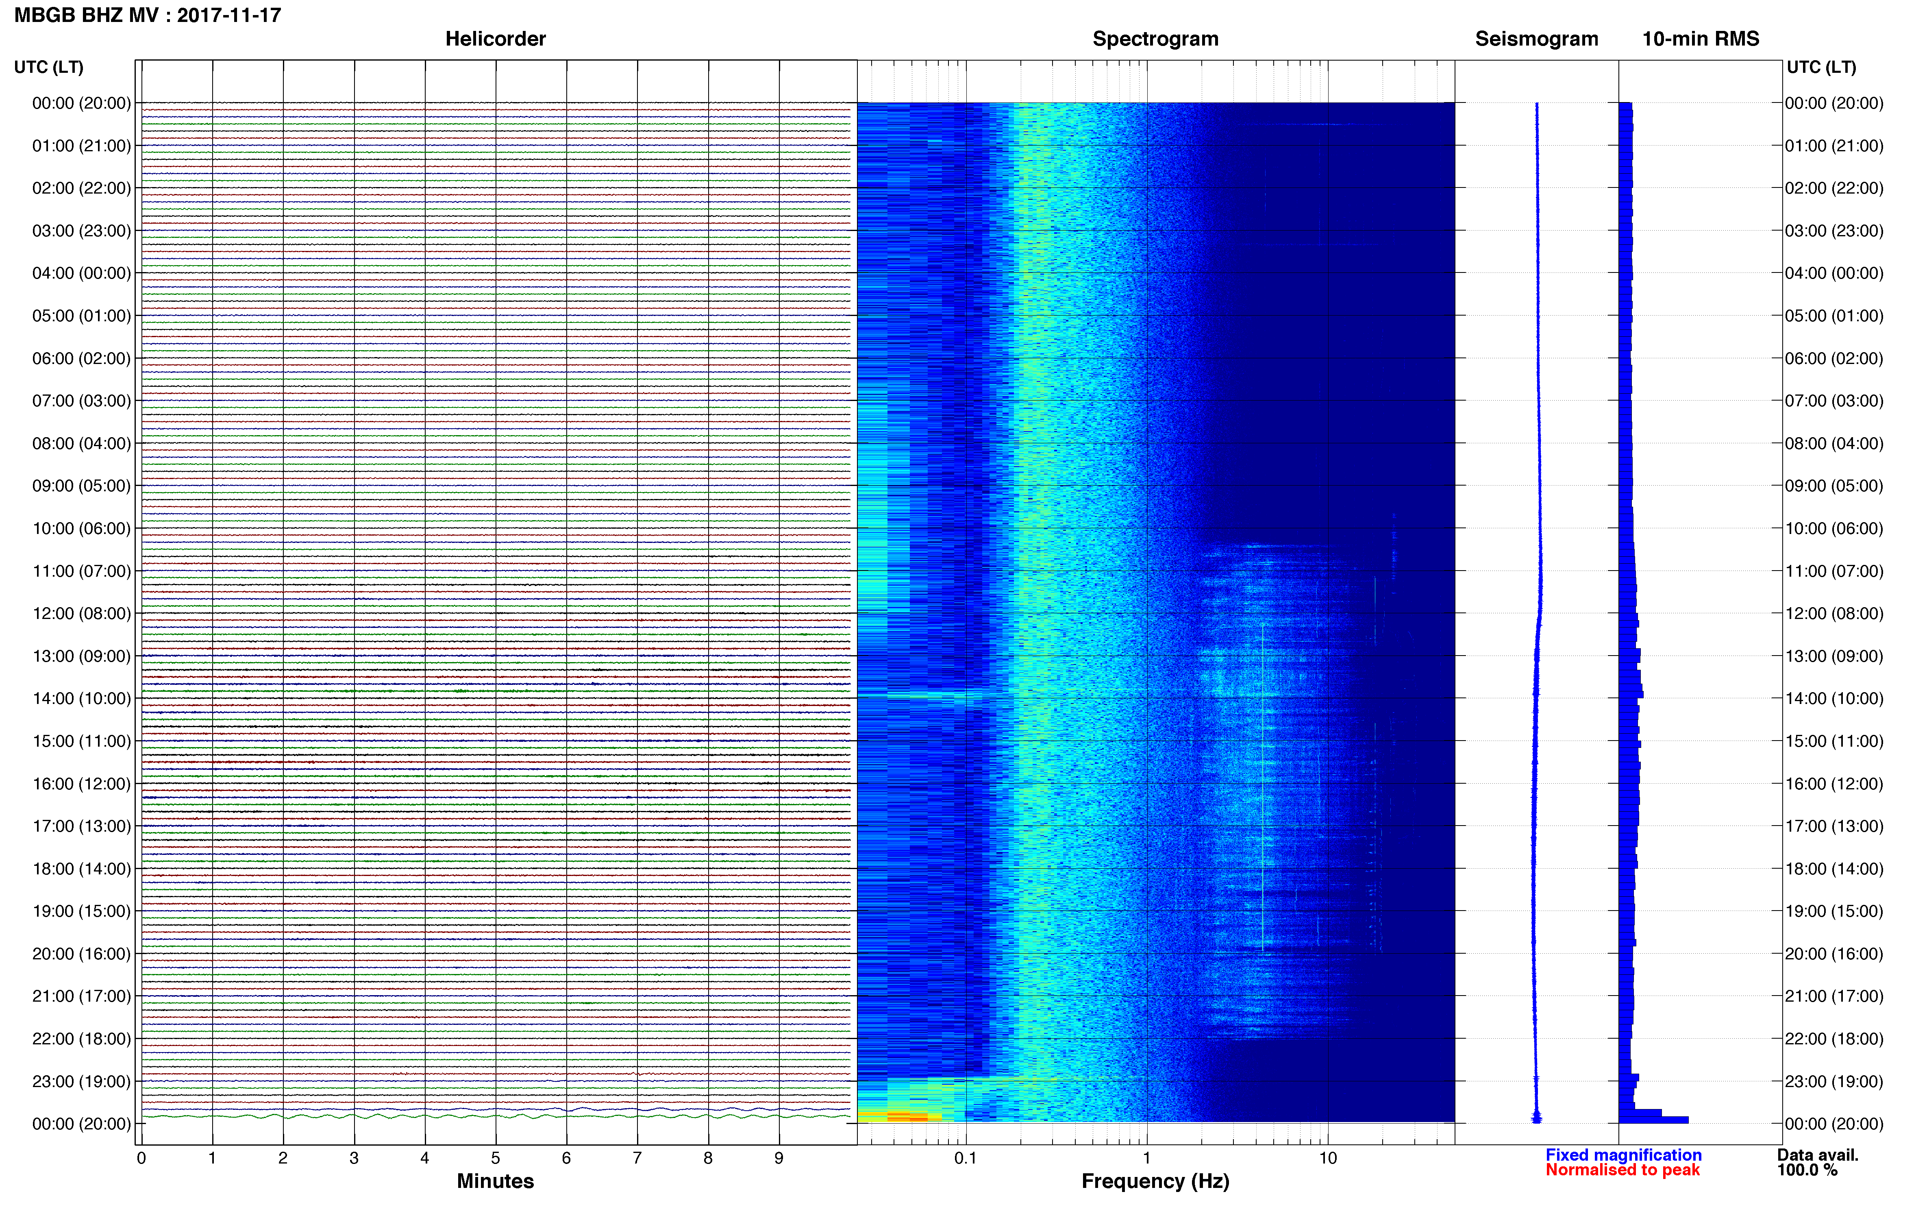Image resolution: width=1927 pixels, height=1205 pixels.
Task: Click '07:00 (03:00)' label left of Helicorder
Action: (81, 401)
